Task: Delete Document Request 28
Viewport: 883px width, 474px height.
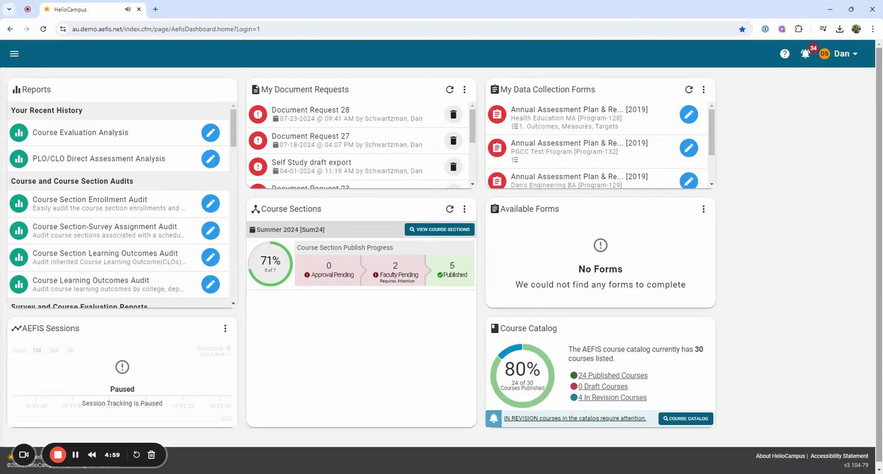Action: 453,115
